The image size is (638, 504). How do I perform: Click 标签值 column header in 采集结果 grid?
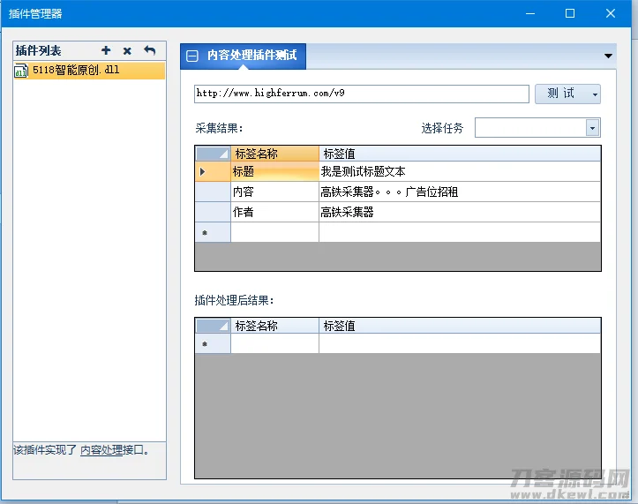459,154
